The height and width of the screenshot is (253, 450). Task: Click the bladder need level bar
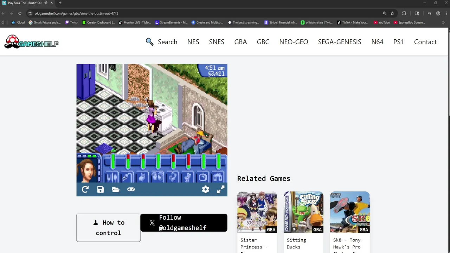189,161
